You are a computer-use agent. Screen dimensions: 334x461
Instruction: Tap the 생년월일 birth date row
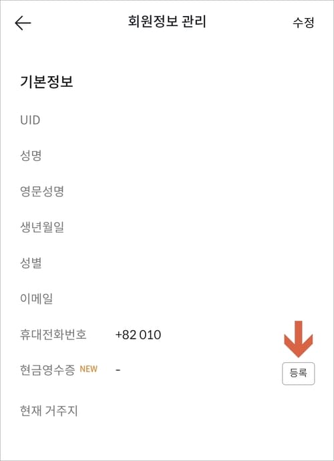click(167, 227)
